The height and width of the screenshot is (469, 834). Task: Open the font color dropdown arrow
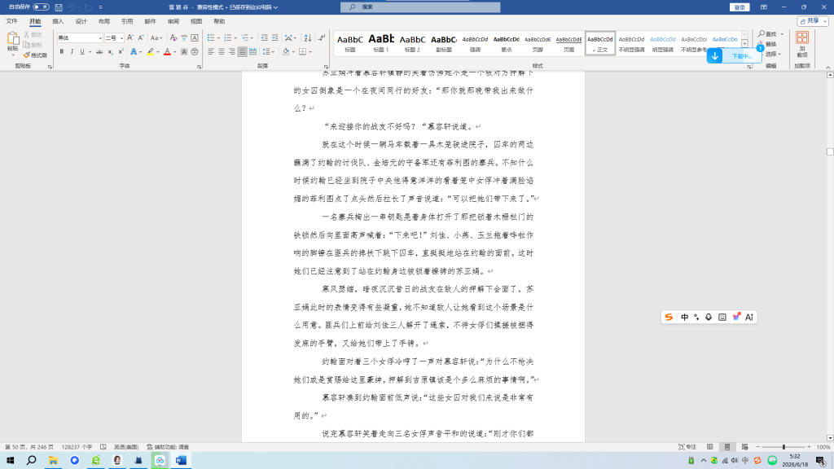coord(175,51)
